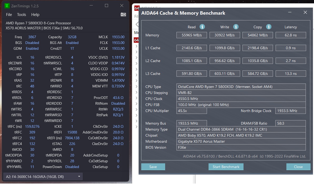
Task: Open the memory module slot dropdown
Action: [43, 177]
